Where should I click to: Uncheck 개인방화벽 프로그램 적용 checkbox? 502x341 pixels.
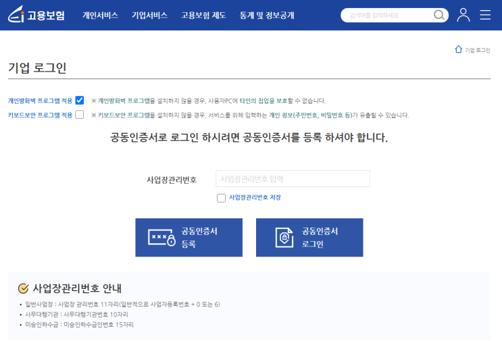tap(80, 101)
